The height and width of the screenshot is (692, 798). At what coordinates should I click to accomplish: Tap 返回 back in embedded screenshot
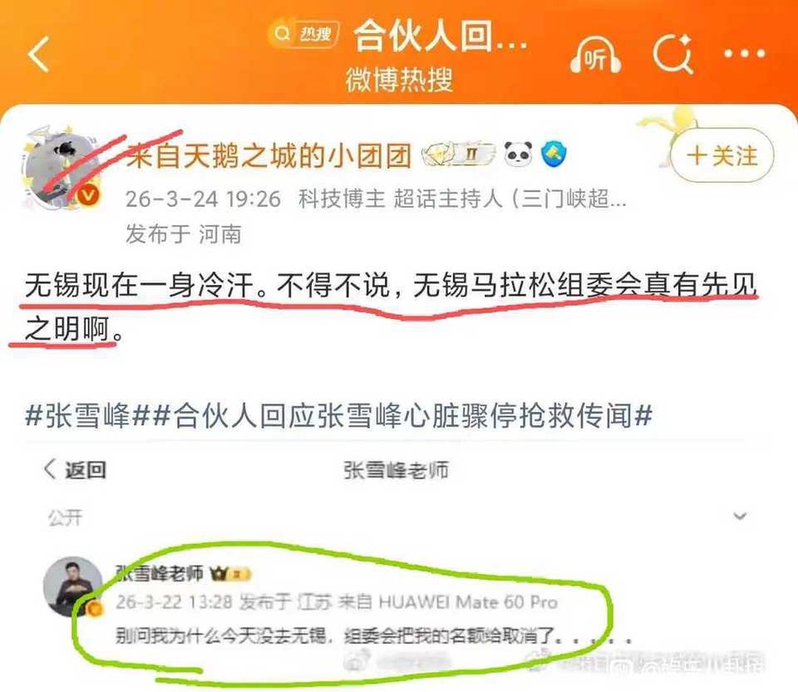[76, 470]
